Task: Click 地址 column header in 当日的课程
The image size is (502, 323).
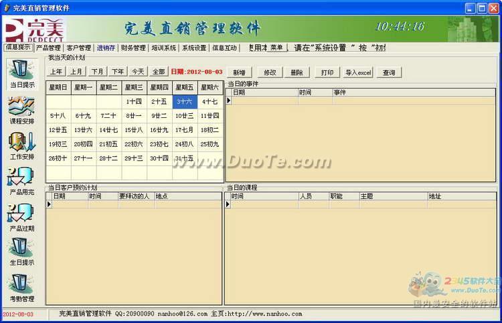Action: pyautogui.click(x=462, y=196)
